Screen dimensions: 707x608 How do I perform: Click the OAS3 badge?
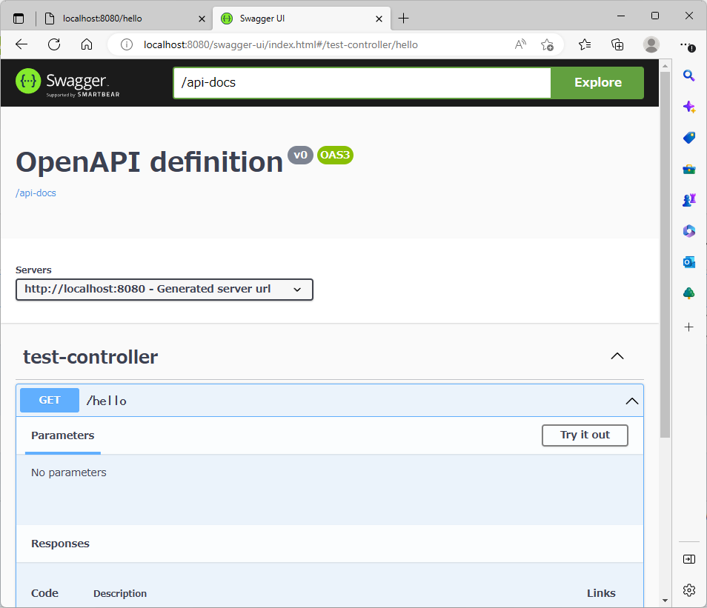click(x=335, y=155)
